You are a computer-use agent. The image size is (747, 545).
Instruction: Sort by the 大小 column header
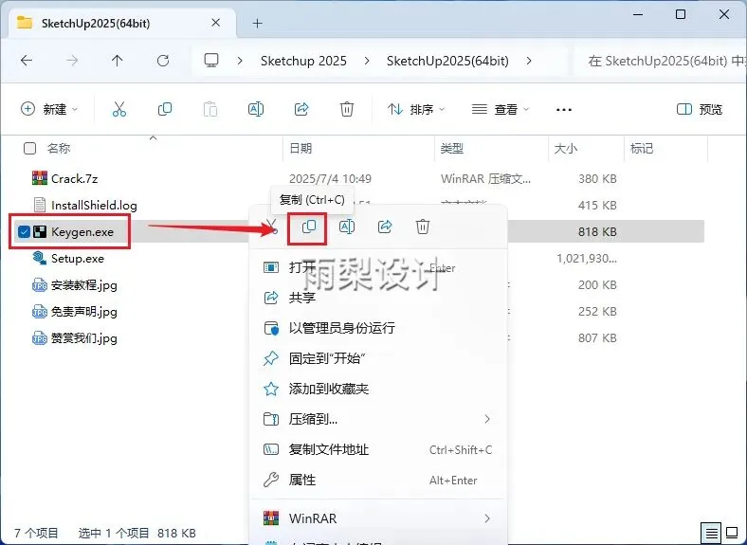(566, 149)
